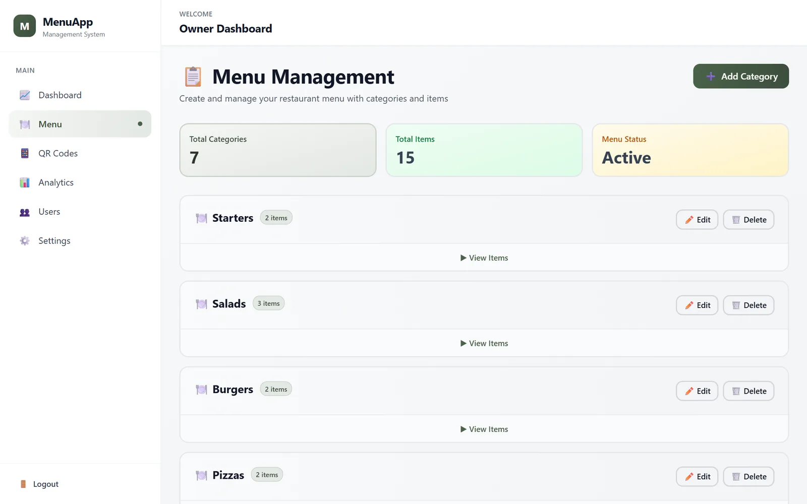Click the MenuApp logo icon
The width and height of the screenshot is (807, 504).
(25, 26)
